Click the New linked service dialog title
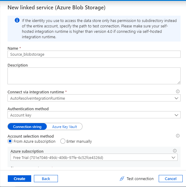Screen dimensions: 186x187 (x=56, y=8)
